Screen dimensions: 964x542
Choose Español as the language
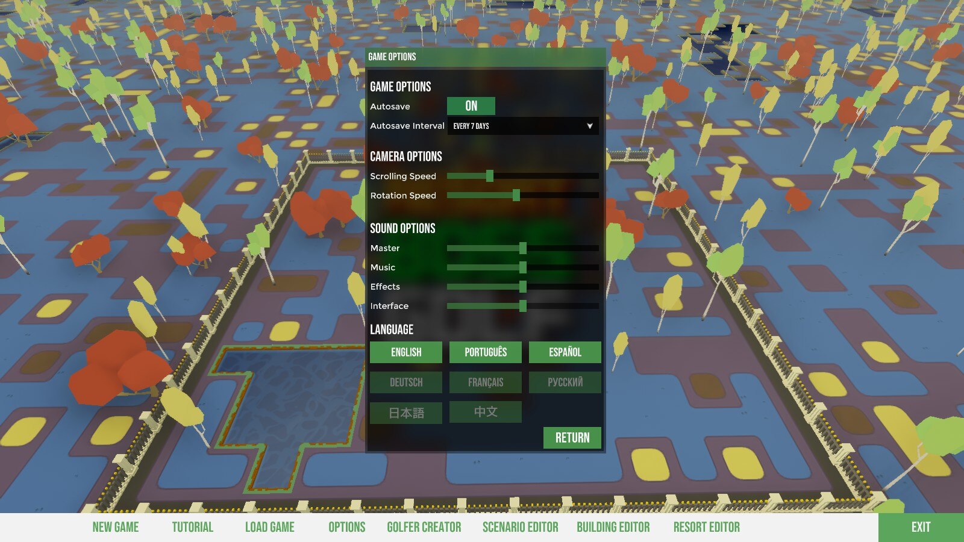(x=565, y=352)
